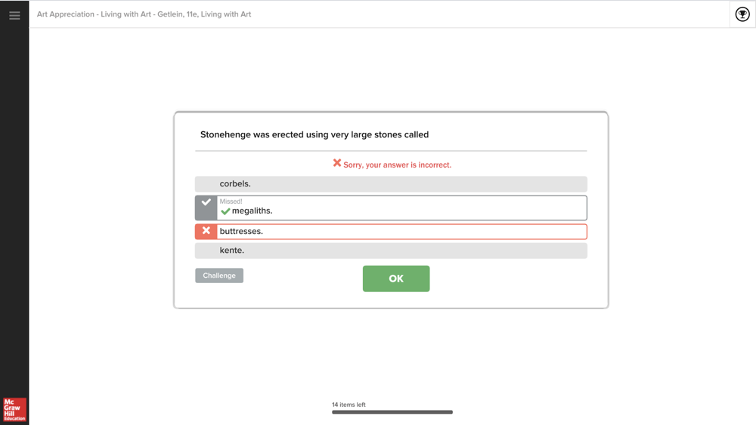This screenshot has width=756, height=425.
Task: Select the corbels answer option
Action: pyautogui.click(x=391, y=184)
